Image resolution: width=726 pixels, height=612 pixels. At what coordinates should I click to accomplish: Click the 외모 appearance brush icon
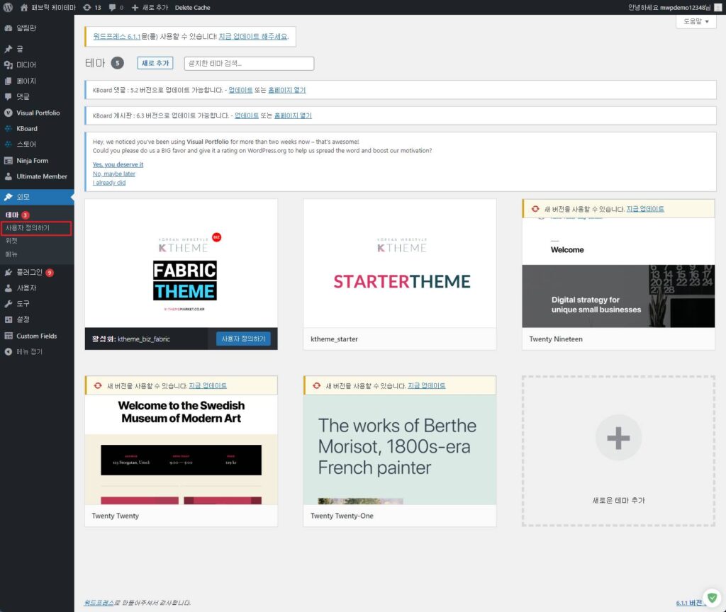click(9, 197)
